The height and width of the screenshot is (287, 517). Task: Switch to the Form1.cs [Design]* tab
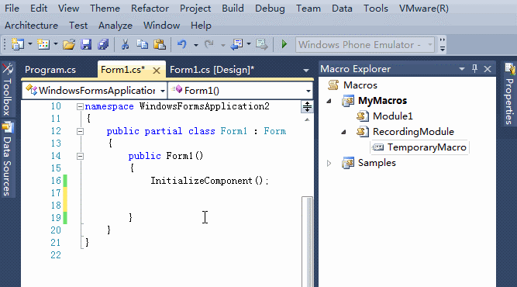pyautogui.click(x=212, y=70)
